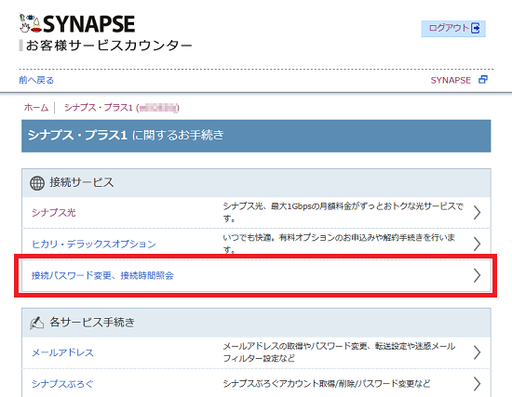
Task: Click the シナプスぶろぐアカウント取得 description text
Action: coord(327,384)
